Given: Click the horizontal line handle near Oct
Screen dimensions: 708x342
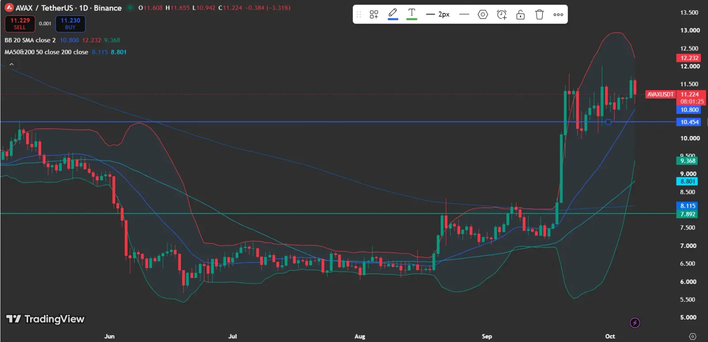Looking at the screenshot, I should [608, 122].
